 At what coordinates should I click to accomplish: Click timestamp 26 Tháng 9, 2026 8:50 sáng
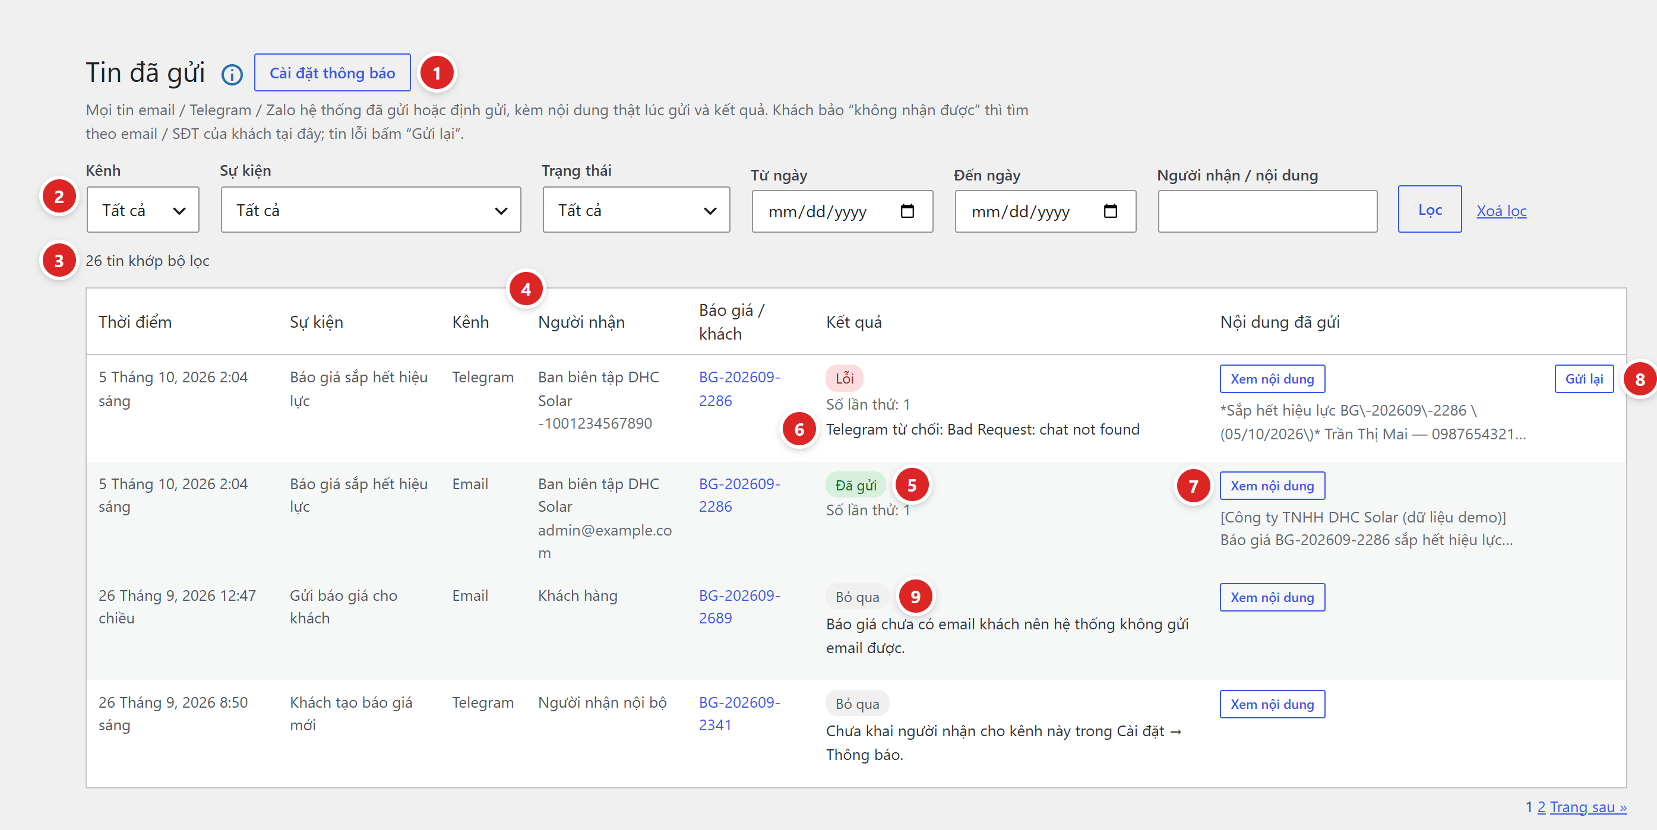tap(172, 713)
